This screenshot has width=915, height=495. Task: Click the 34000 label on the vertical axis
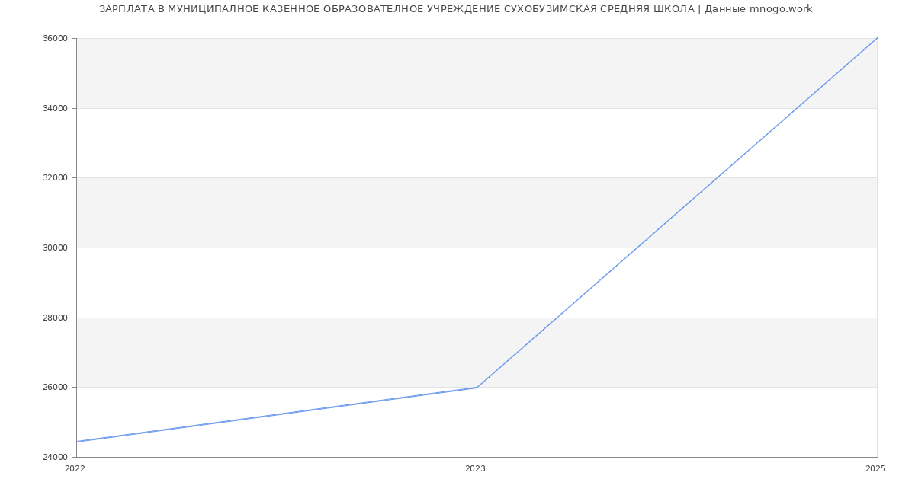(55, 108)
